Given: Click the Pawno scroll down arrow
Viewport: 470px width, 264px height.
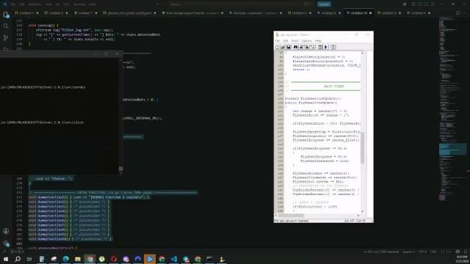Looking at the screenshot, I should 362,212.
